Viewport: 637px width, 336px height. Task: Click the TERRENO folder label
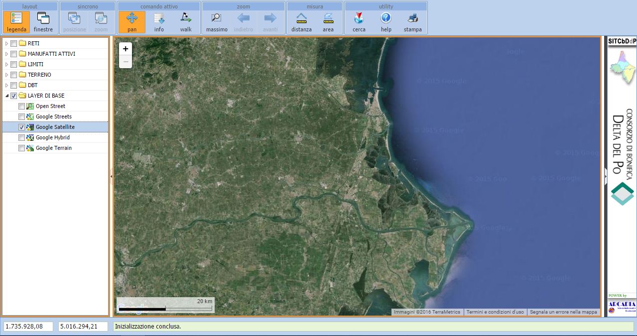point(39,75)
